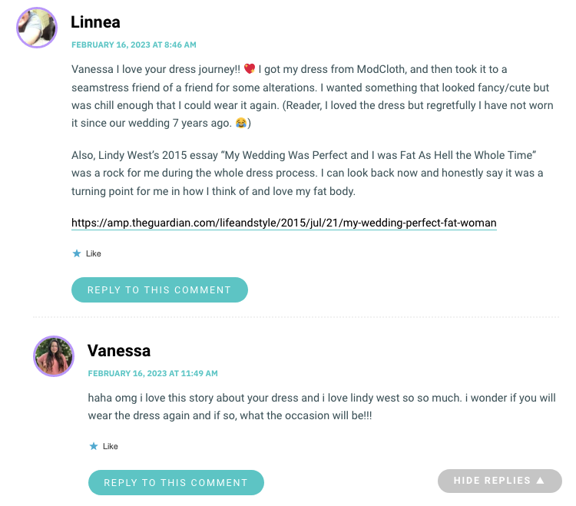The height and width of the screenshot is (506, 576).
Task: Open permalink February 16, 2023 at 8:46 AM
Action: coord(134,45)
